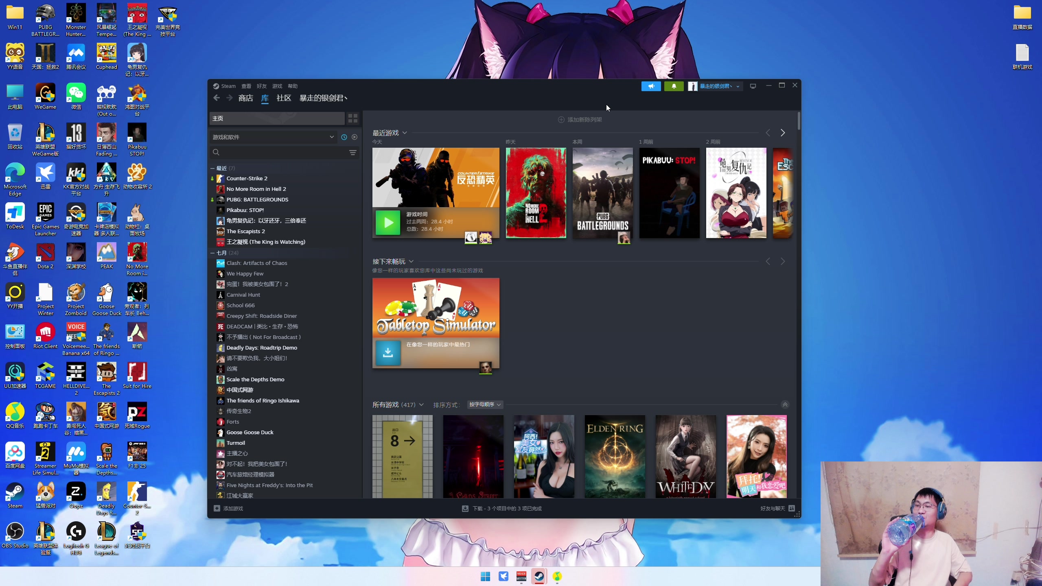Switch to the Store tab (商店)
Viewport: 1042px width, 586px height.
click(x=246, y=98)
